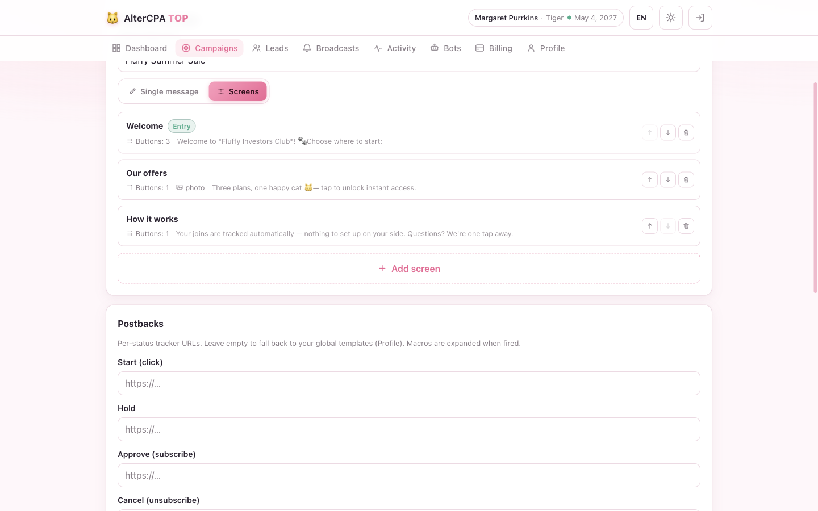Open the Our offers screen row
The image size is (818, 511).
coord(409,180)
